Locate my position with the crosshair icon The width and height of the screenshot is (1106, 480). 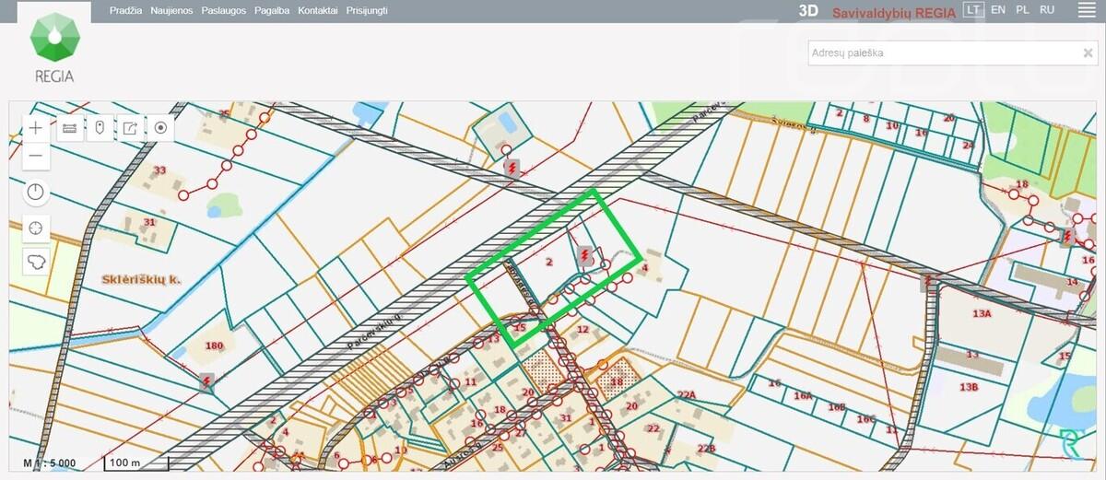click(x=36, y=228)
